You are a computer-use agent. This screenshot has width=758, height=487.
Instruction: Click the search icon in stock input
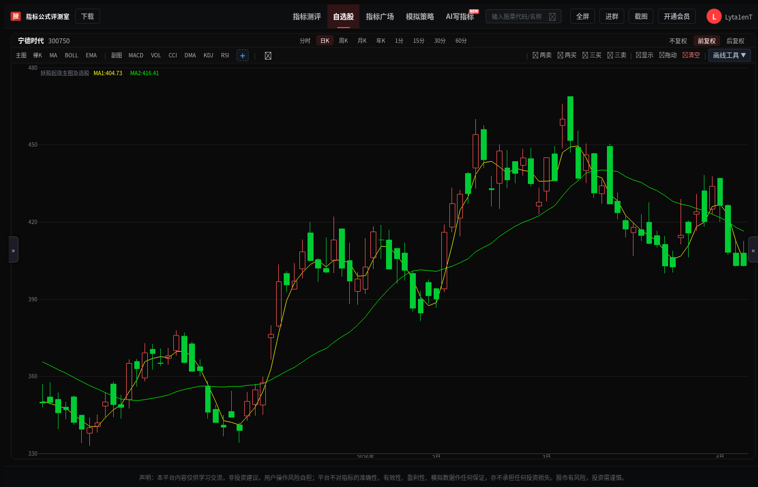click(552, 17)
